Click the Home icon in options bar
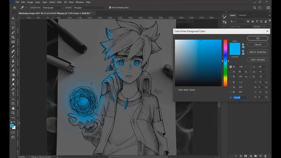The width and height of the screenshot is (281, 158). click(14, 8)
